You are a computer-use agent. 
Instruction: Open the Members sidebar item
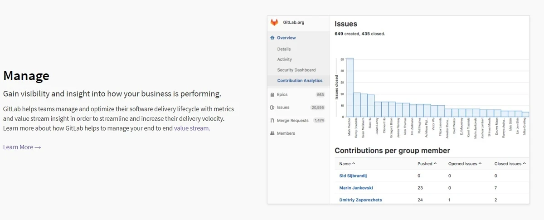point(286,133)
